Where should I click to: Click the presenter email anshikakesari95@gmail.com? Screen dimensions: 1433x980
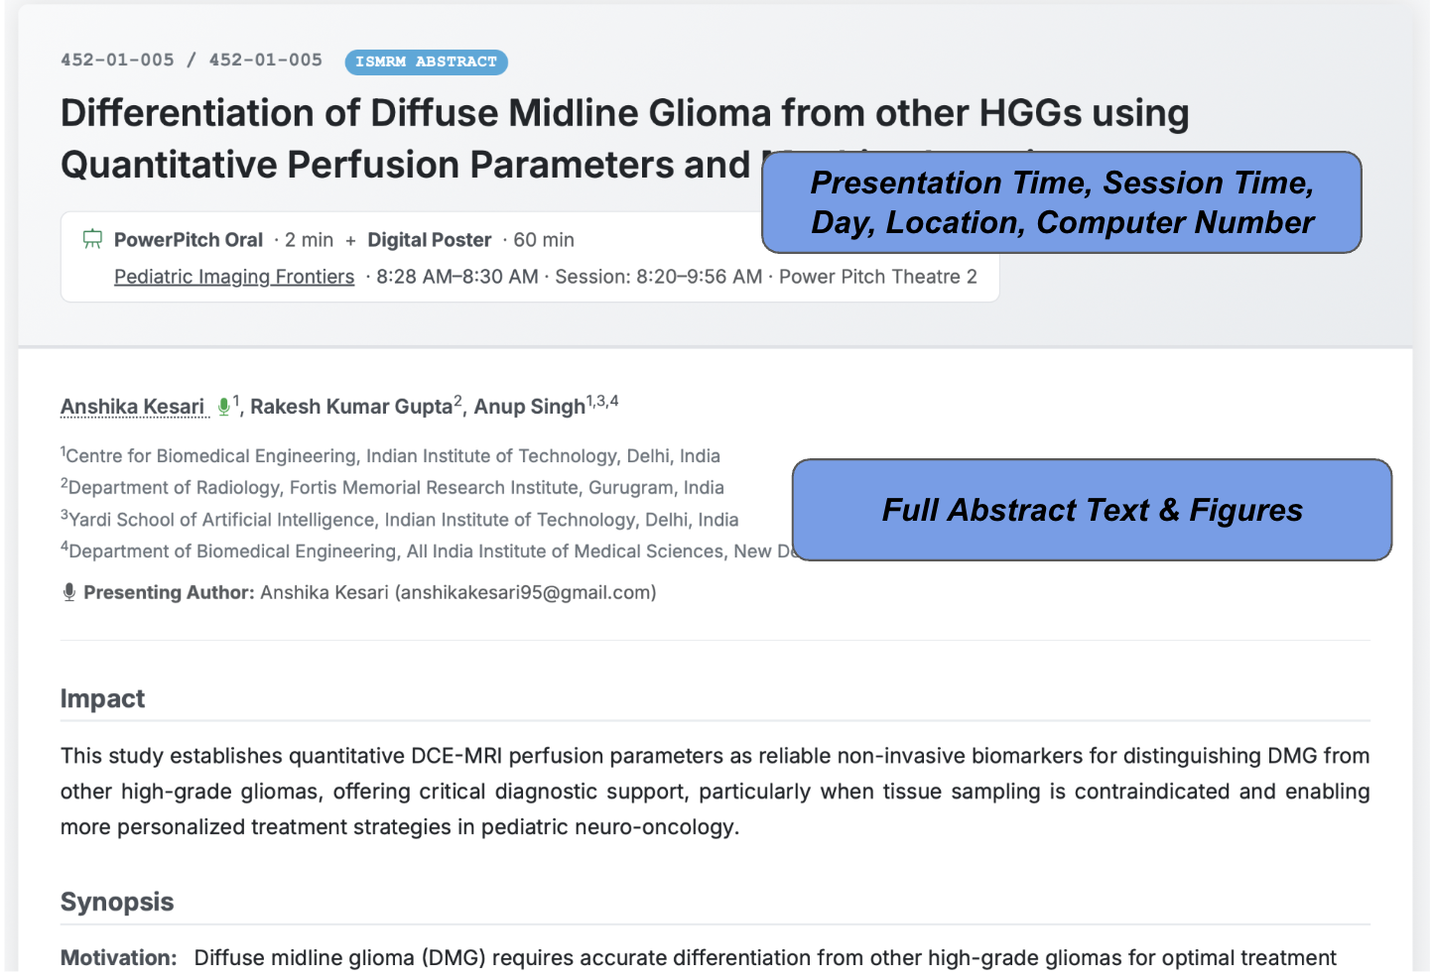(526, 592)
